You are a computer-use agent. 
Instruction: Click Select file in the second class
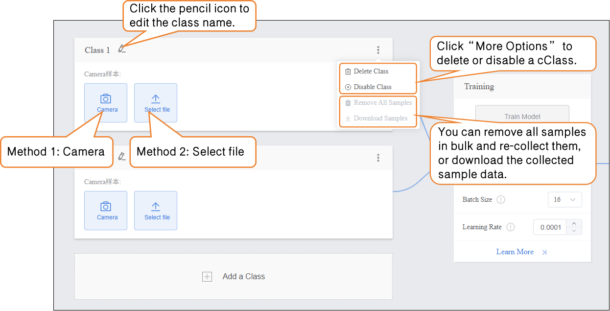(156, 211)
